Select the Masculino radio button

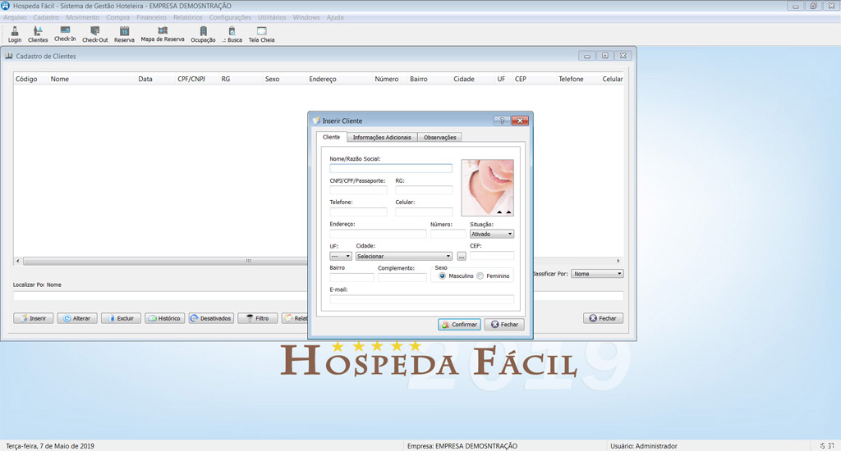(443, 276)
